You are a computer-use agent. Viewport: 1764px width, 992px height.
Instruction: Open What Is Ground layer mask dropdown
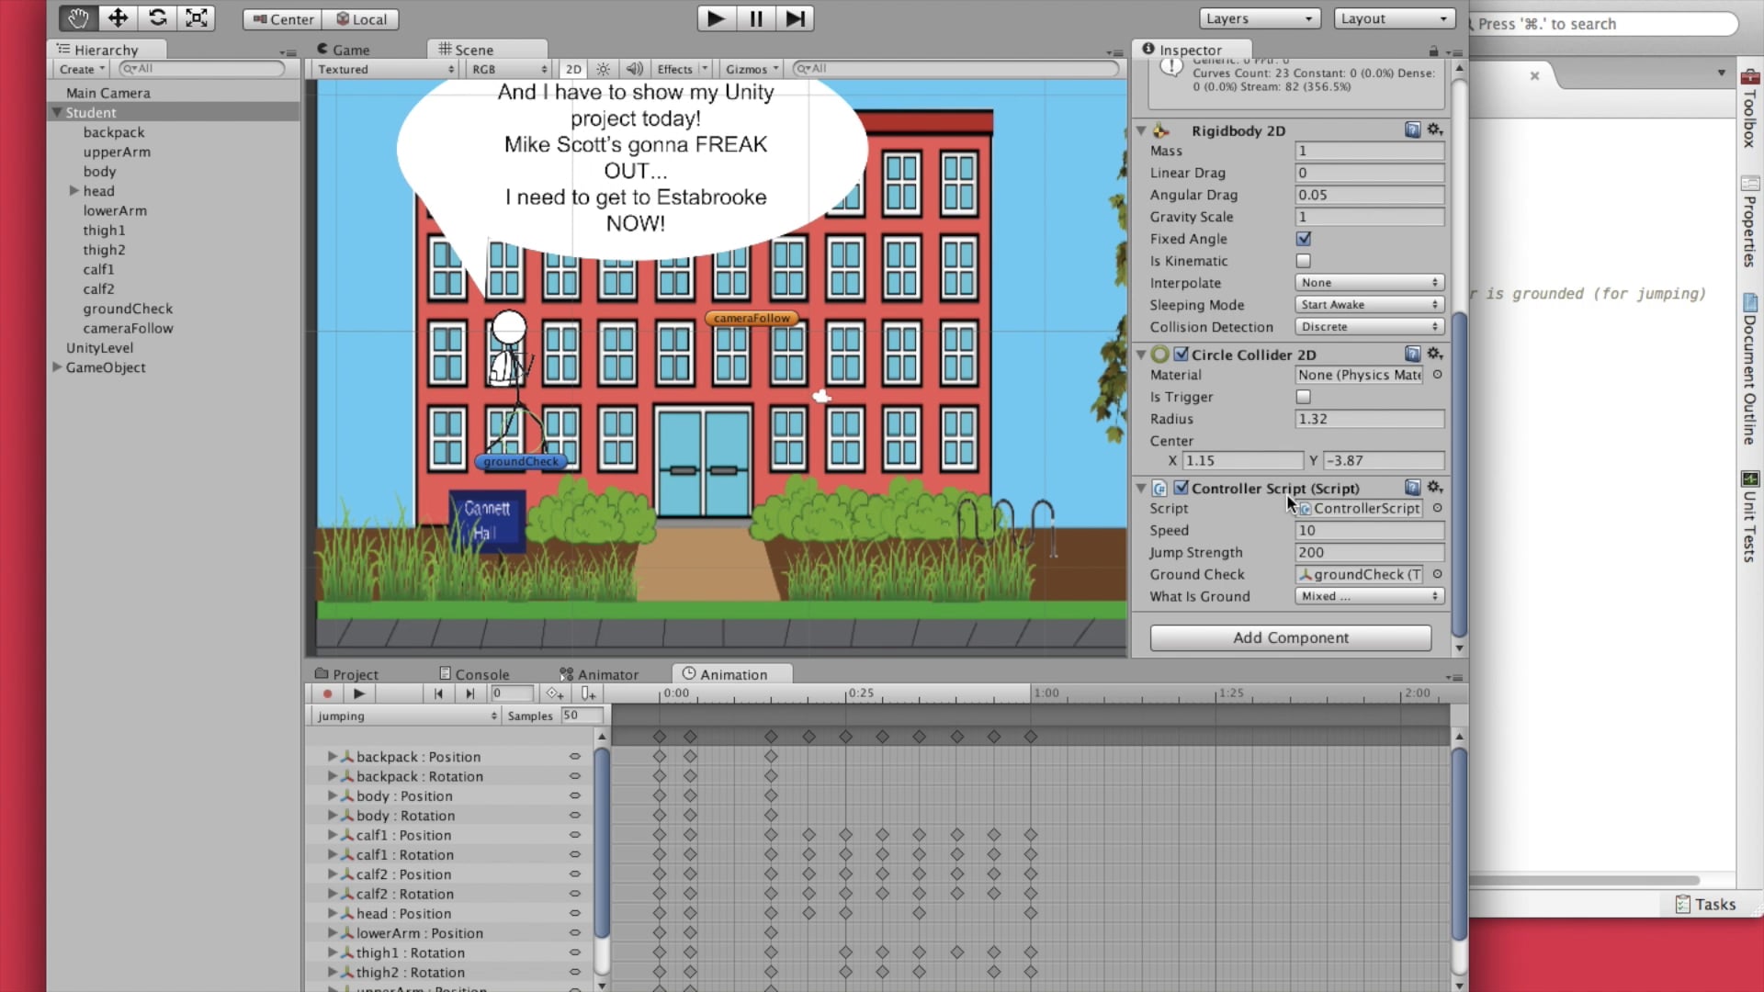[x=1370, y=596]
